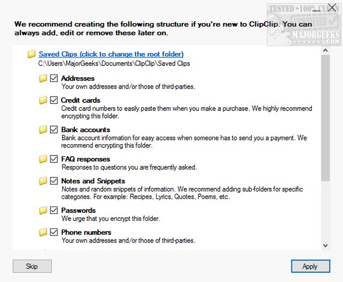Image resolution: width=343 pixels, height=282 pixels.
Task: Click the scrollbar up arrow
Action: (325, 50)
